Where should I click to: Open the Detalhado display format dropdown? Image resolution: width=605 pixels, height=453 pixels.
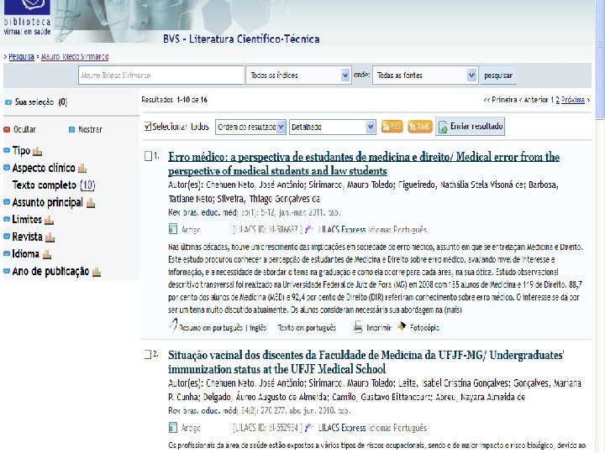coord(332,127)
